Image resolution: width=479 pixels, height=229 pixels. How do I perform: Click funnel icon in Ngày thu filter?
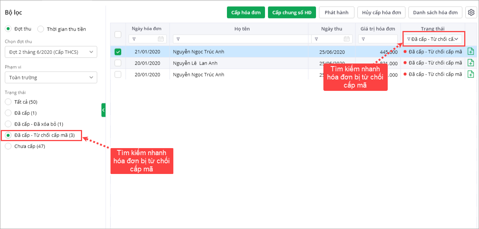tap(316, 39)
